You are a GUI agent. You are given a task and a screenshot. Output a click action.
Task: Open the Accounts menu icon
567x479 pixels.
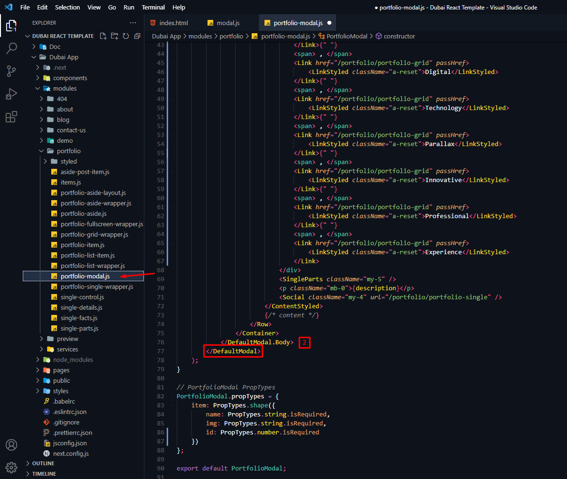point(11,445)
